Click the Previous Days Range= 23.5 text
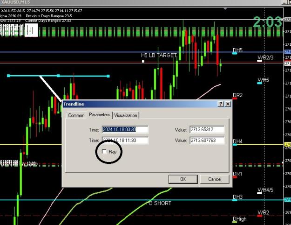 click(49, 16)
